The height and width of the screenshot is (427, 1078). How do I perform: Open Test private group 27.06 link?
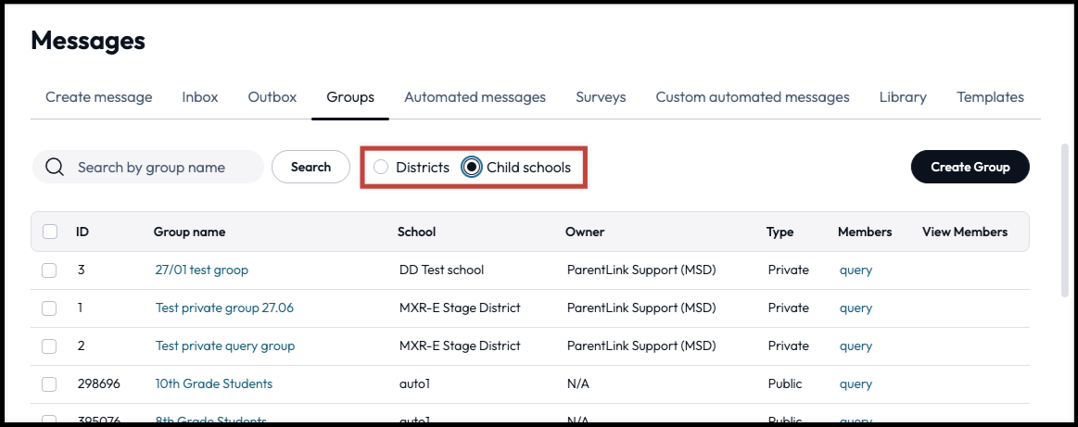click(224, 308)
